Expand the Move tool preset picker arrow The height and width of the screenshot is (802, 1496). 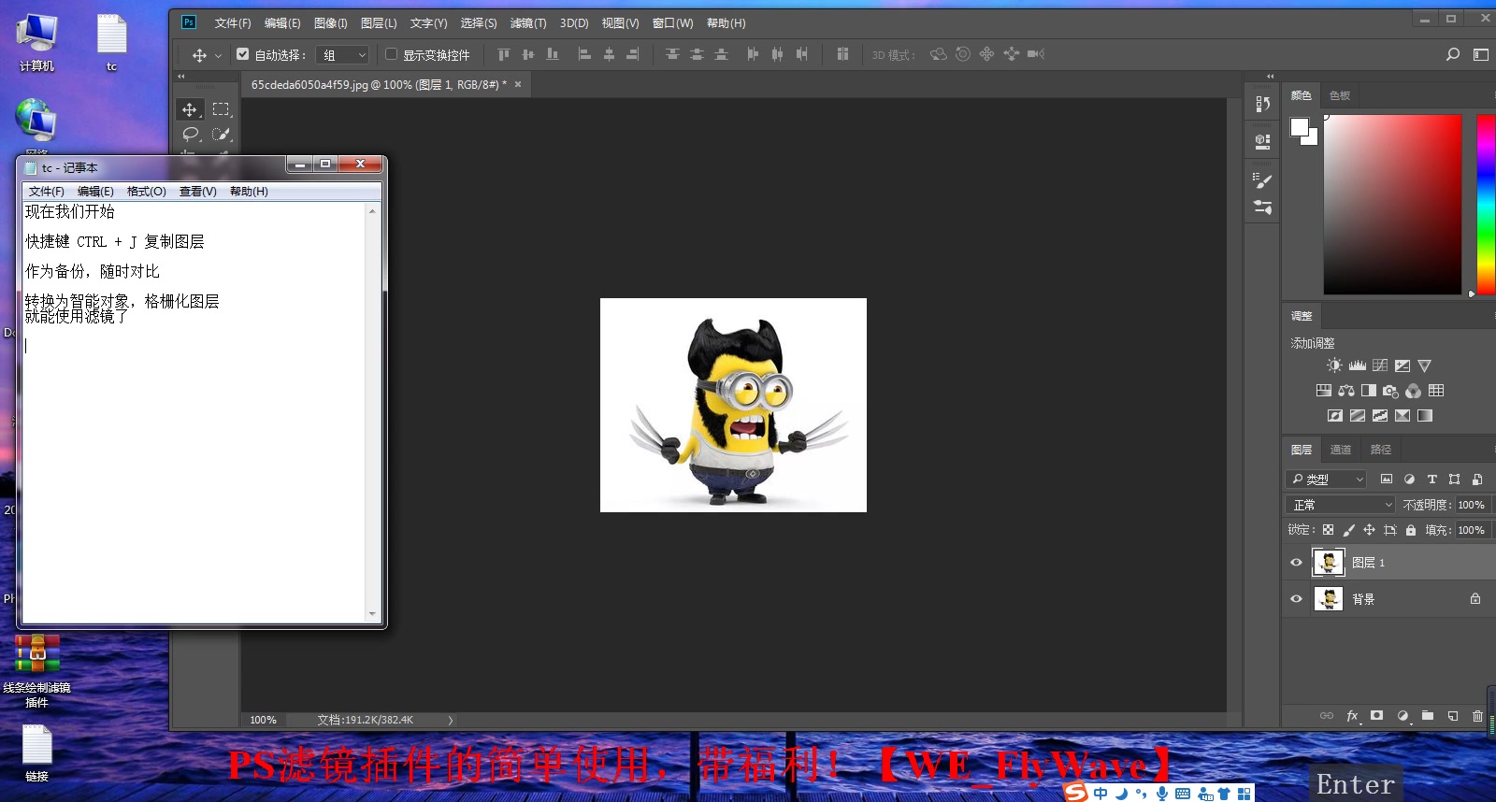[x=218, y=55]
